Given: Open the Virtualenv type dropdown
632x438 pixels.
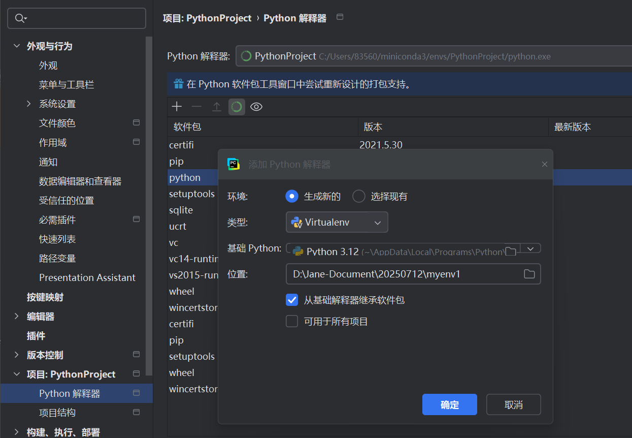Looking at the screenshot, I should (x=377, y=222).
